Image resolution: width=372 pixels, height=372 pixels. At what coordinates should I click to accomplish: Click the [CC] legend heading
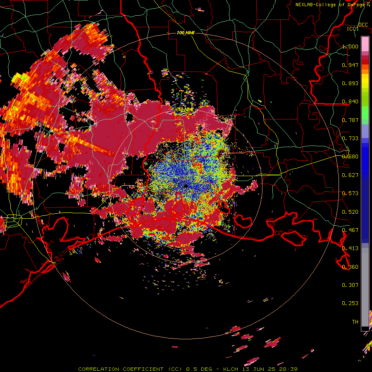pos(353,29)
